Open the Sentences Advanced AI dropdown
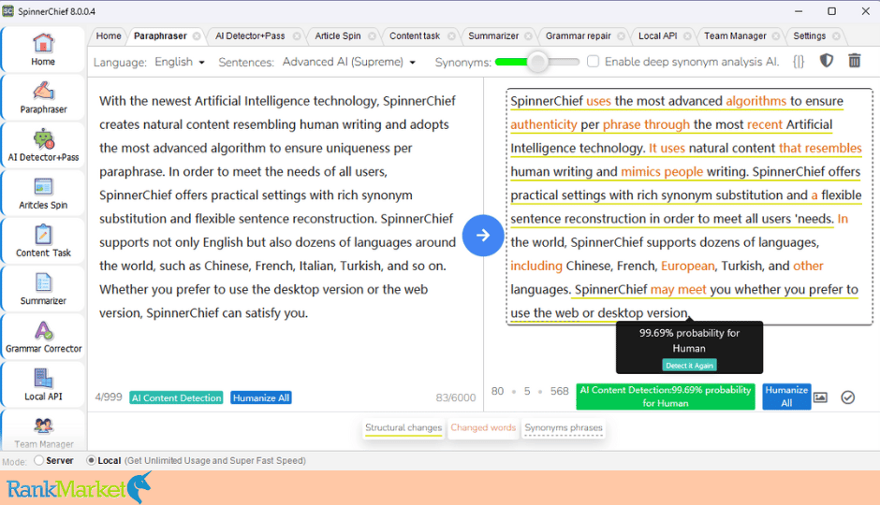The width and height of the screenshot is (880, 505). 348,62
